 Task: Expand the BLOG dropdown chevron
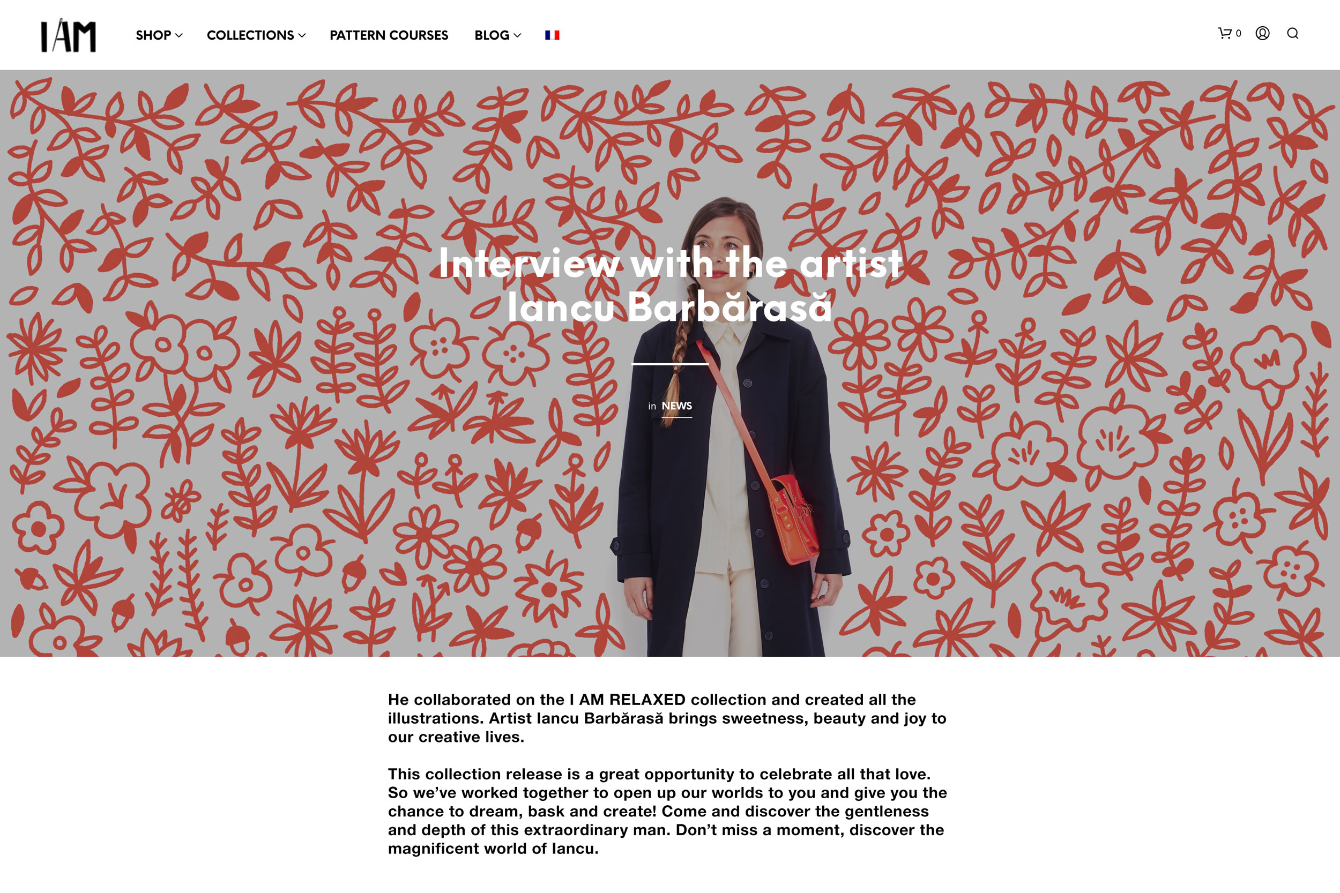coord(517,35)
